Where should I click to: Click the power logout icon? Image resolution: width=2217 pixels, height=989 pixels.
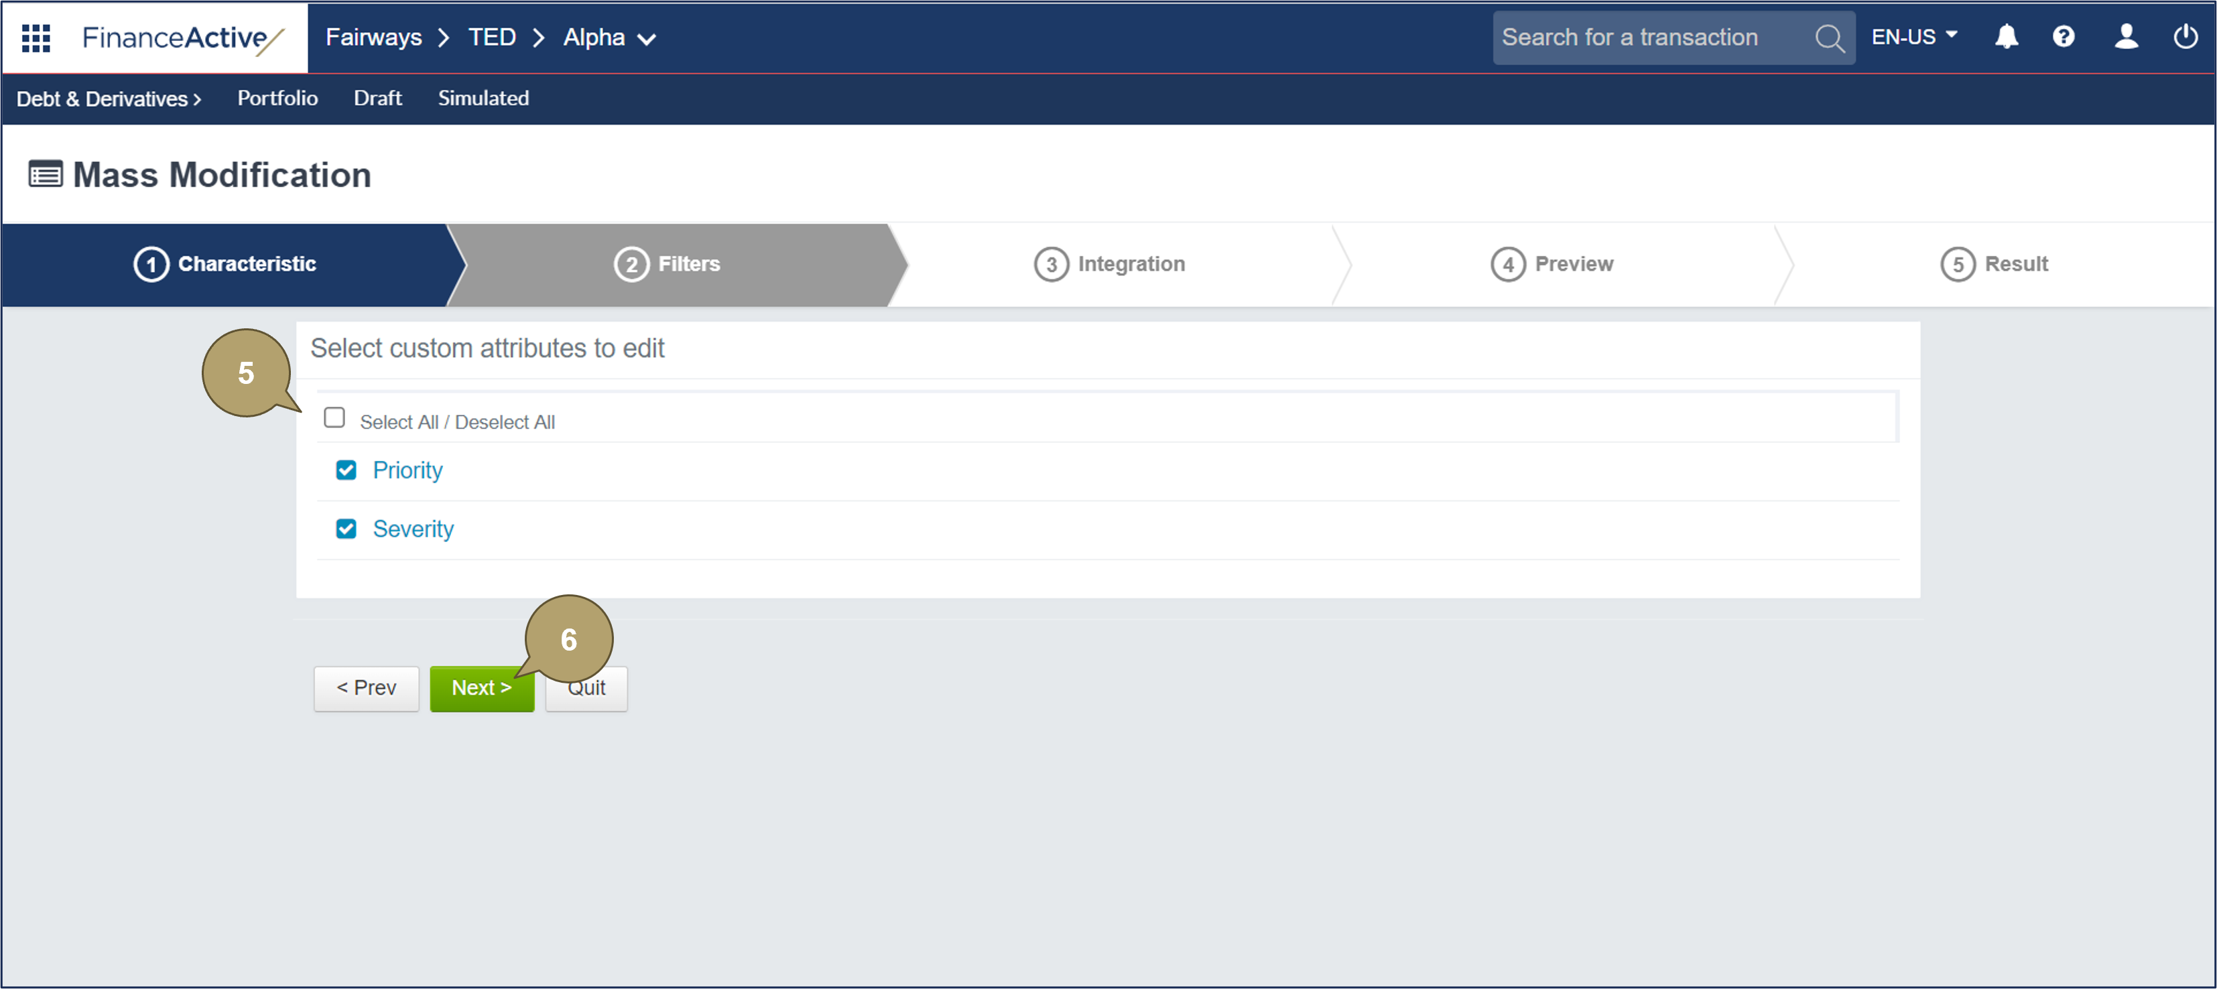(2185, 37)
